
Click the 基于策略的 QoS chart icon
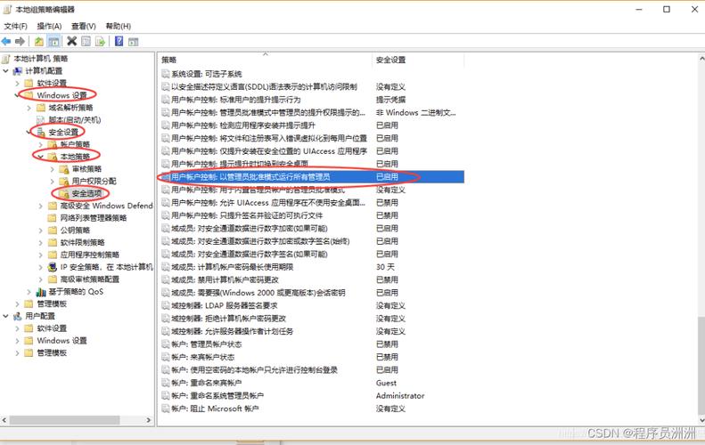pyautogui.click(x=41, y=292)
